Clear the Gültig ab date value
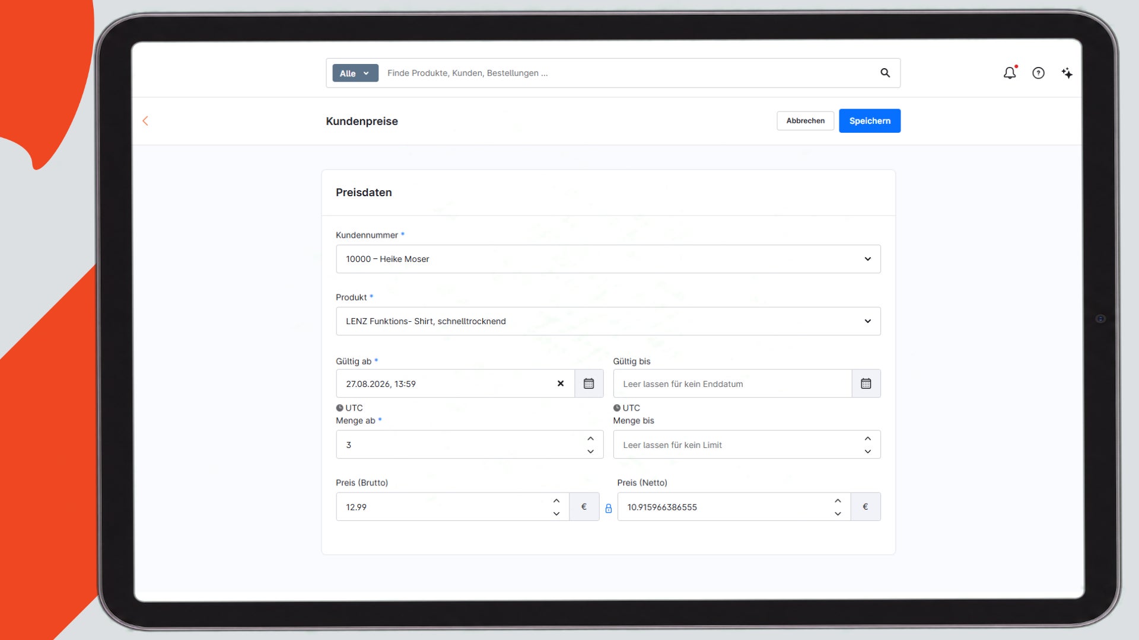 point(561,383)
